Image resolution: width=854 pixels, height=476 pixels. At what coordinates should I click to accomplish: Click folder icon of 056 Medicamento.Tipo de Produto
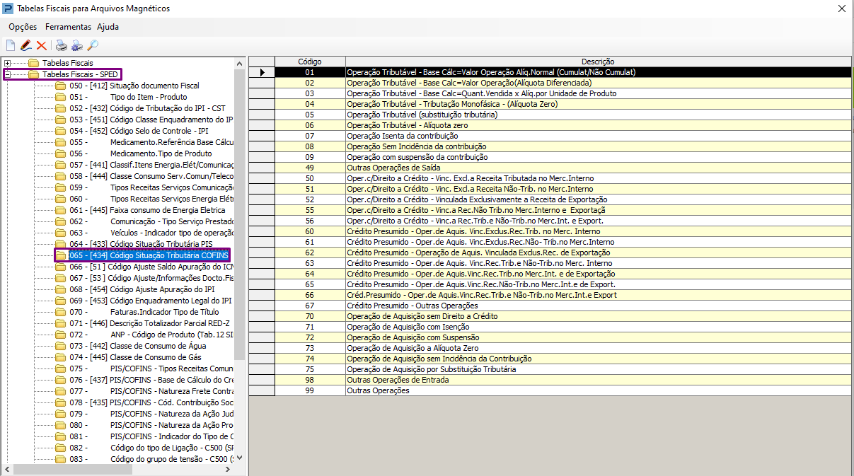[61, 153]
